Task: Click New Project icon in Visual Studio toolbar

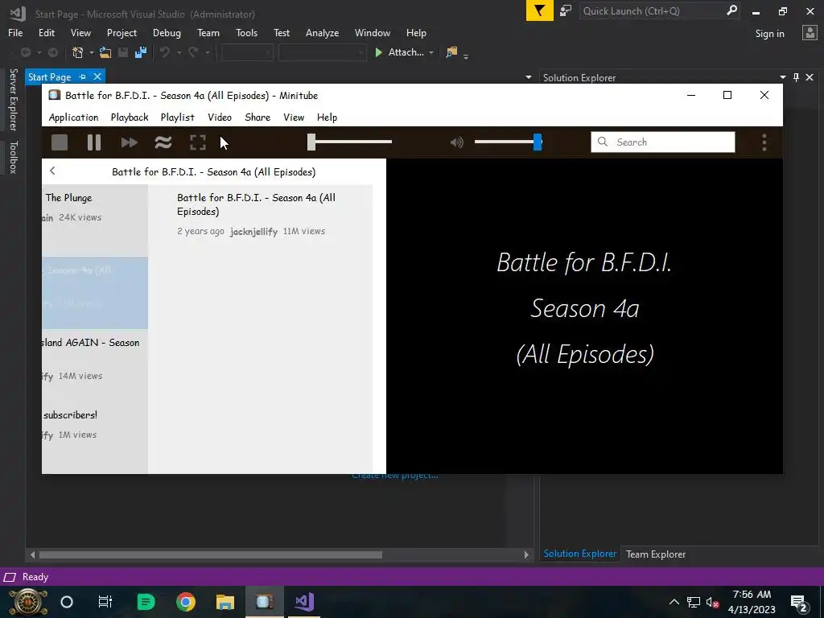Action: [78, 52]
